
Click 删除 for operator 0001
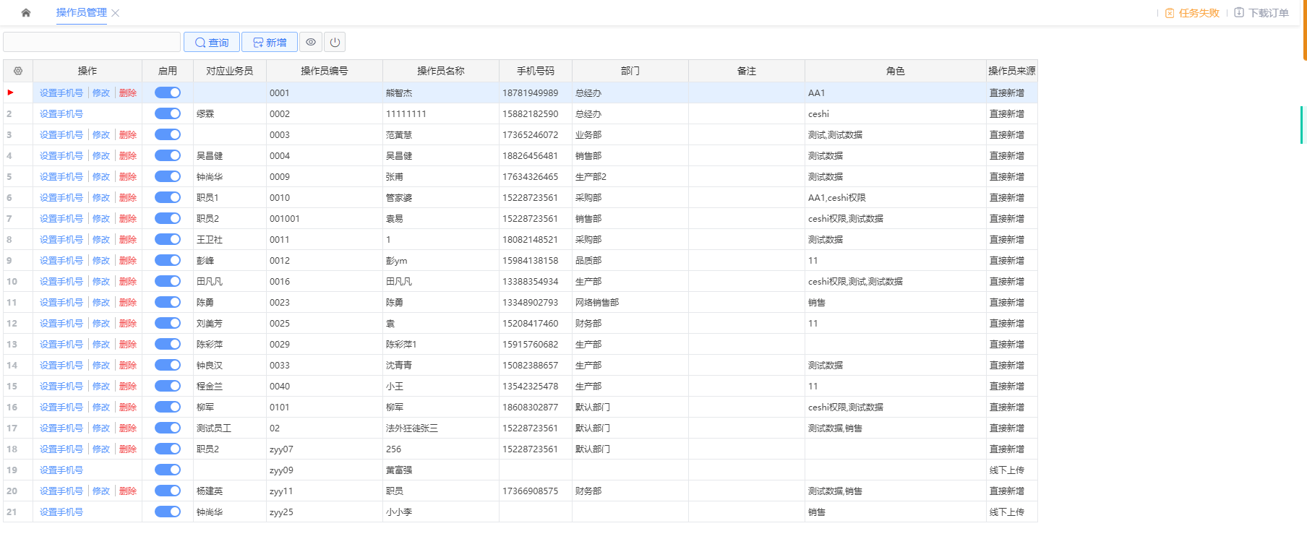coord(128,92)
